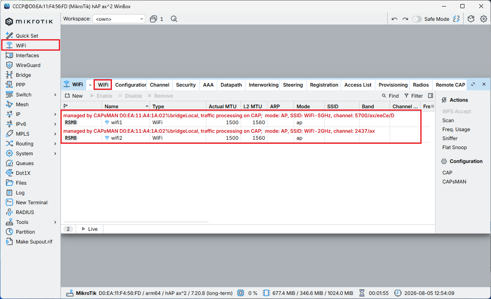Open the Mesh menu entry
The width and height of the screenshot is (491, 299).
(22, 104)
